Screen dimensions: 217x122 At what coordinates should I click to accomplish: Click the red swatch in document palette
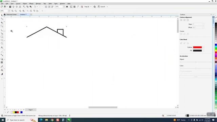tap(18, 112)
